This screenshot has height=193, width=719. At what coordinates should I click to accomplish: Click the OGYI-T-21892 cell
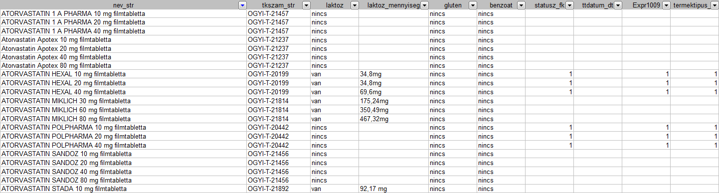278,189
